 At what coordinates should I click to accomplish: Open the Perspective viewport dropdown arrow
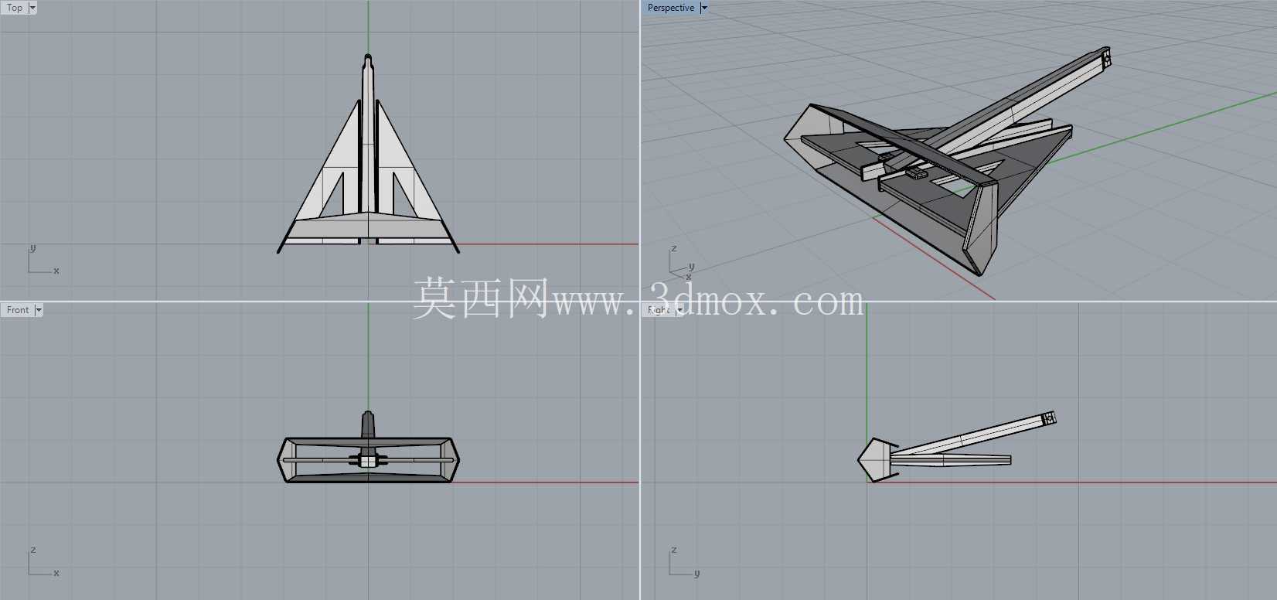pos(704,8)
